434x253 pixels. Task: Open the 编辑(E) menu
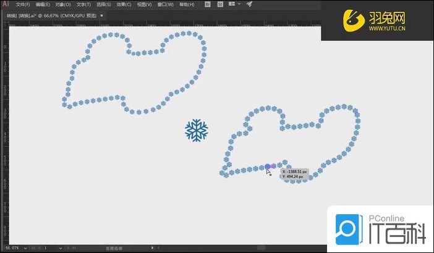pos(43,5)
